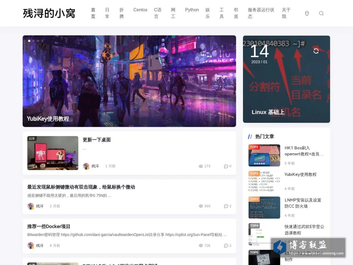Open the 邻居 menu item
The height and width of the screenshot is (265, 353).
coord(236,13)
